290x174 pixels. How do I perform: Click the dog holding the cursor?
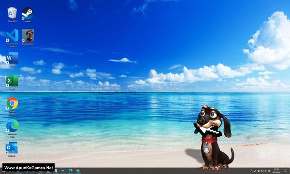(x=214, y=138)
